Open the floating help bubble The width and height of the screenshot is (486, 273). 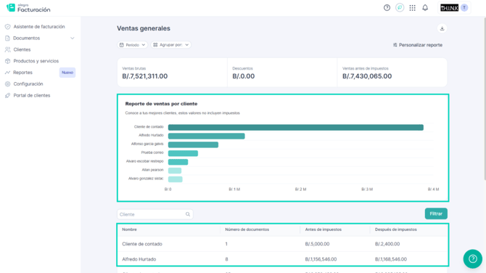point(472,258)
